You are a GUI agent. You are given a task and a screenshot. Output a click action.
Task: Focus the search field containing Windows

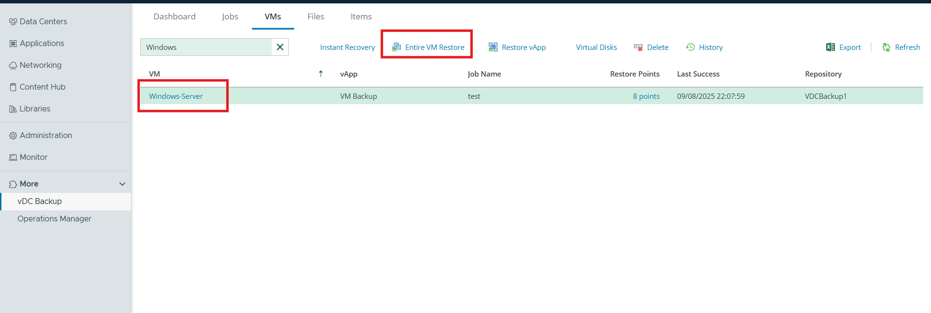[x=206, y=47]
